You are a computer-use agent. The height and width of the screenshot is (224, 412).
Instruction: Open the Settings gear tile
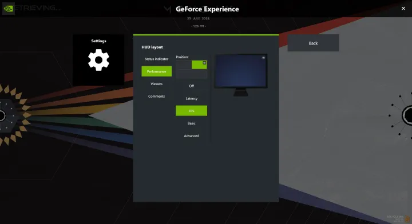pos(98,59)
